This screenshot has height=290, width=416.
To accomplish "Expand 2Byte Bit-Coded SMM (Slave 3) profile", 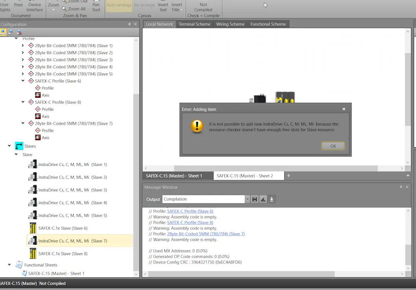I will [x=23, y=59].
